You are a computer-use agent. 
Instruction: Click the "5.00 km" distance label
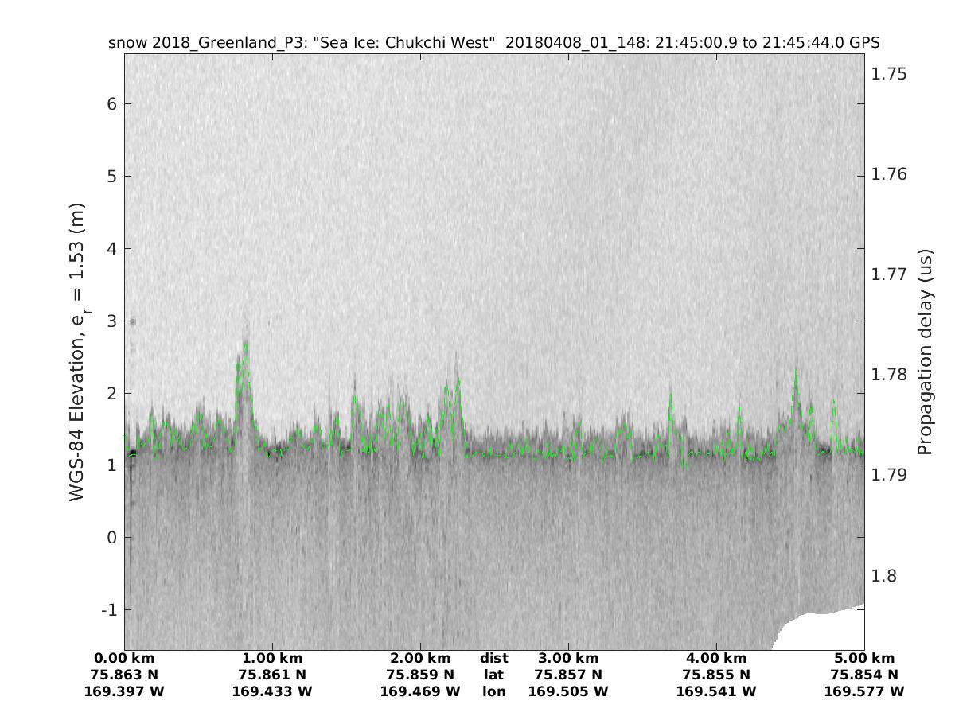[x=864, y=658]
